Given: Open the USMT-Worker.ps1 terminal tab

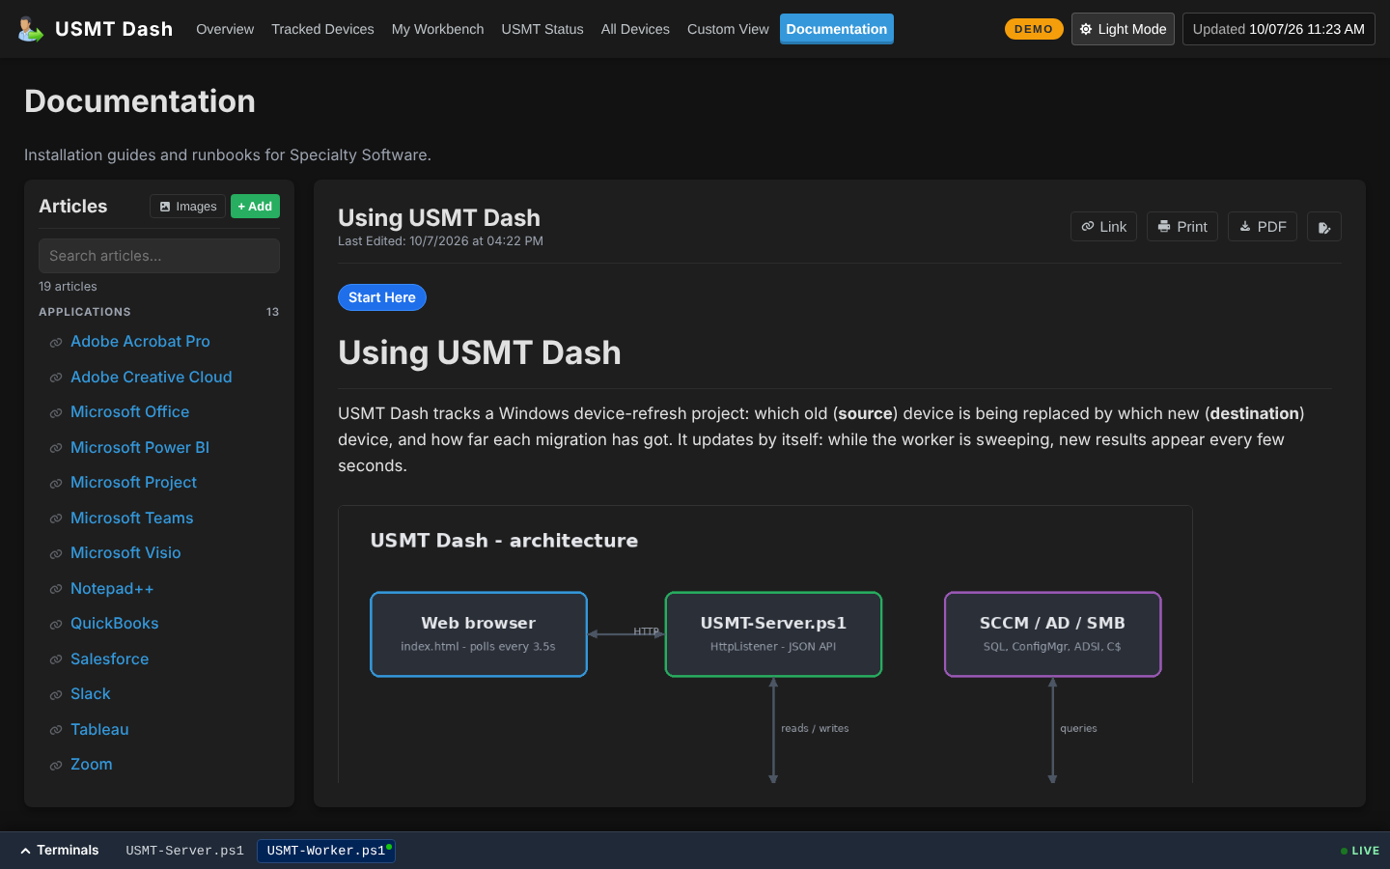Looking at the screenshot, I should [x=326, y=851].
